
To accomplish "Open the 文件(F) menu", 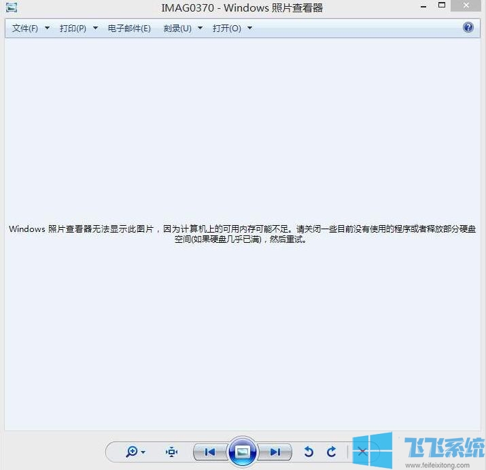I will [x=25, y=29].
